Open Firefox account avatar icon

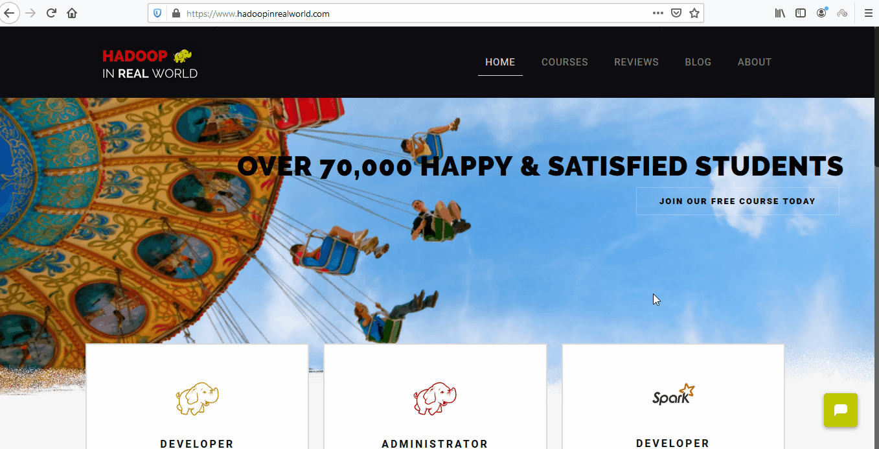tap(821, 13)
